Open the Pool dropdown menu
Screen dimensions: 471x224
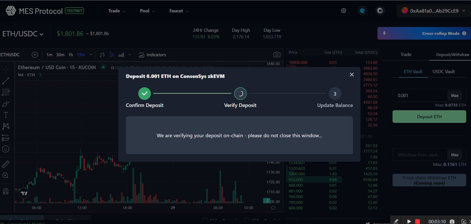click(x=148, y=11)
